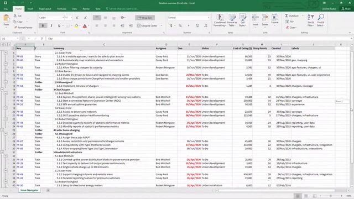Toggle Italic formatting
354x199 pixels.
51,26
